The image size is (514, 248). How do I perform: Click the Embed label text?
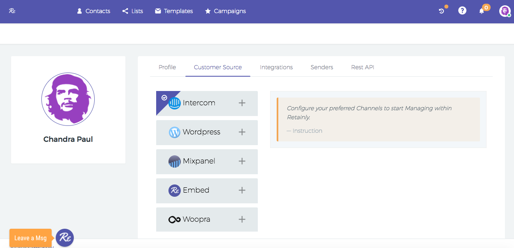click(196, 190)
